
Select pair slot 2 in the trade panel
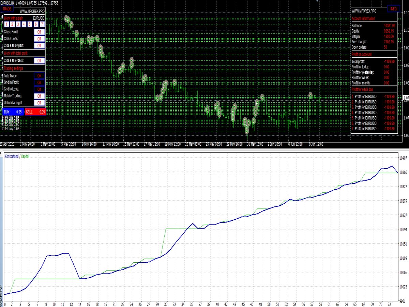coord(12,24)
